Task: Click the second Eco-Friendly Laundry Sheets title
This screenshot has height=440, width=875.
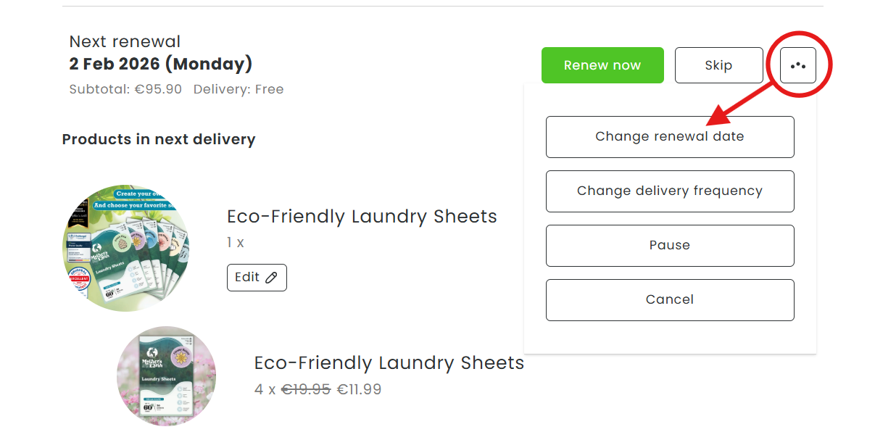Action: click(389, 363)
